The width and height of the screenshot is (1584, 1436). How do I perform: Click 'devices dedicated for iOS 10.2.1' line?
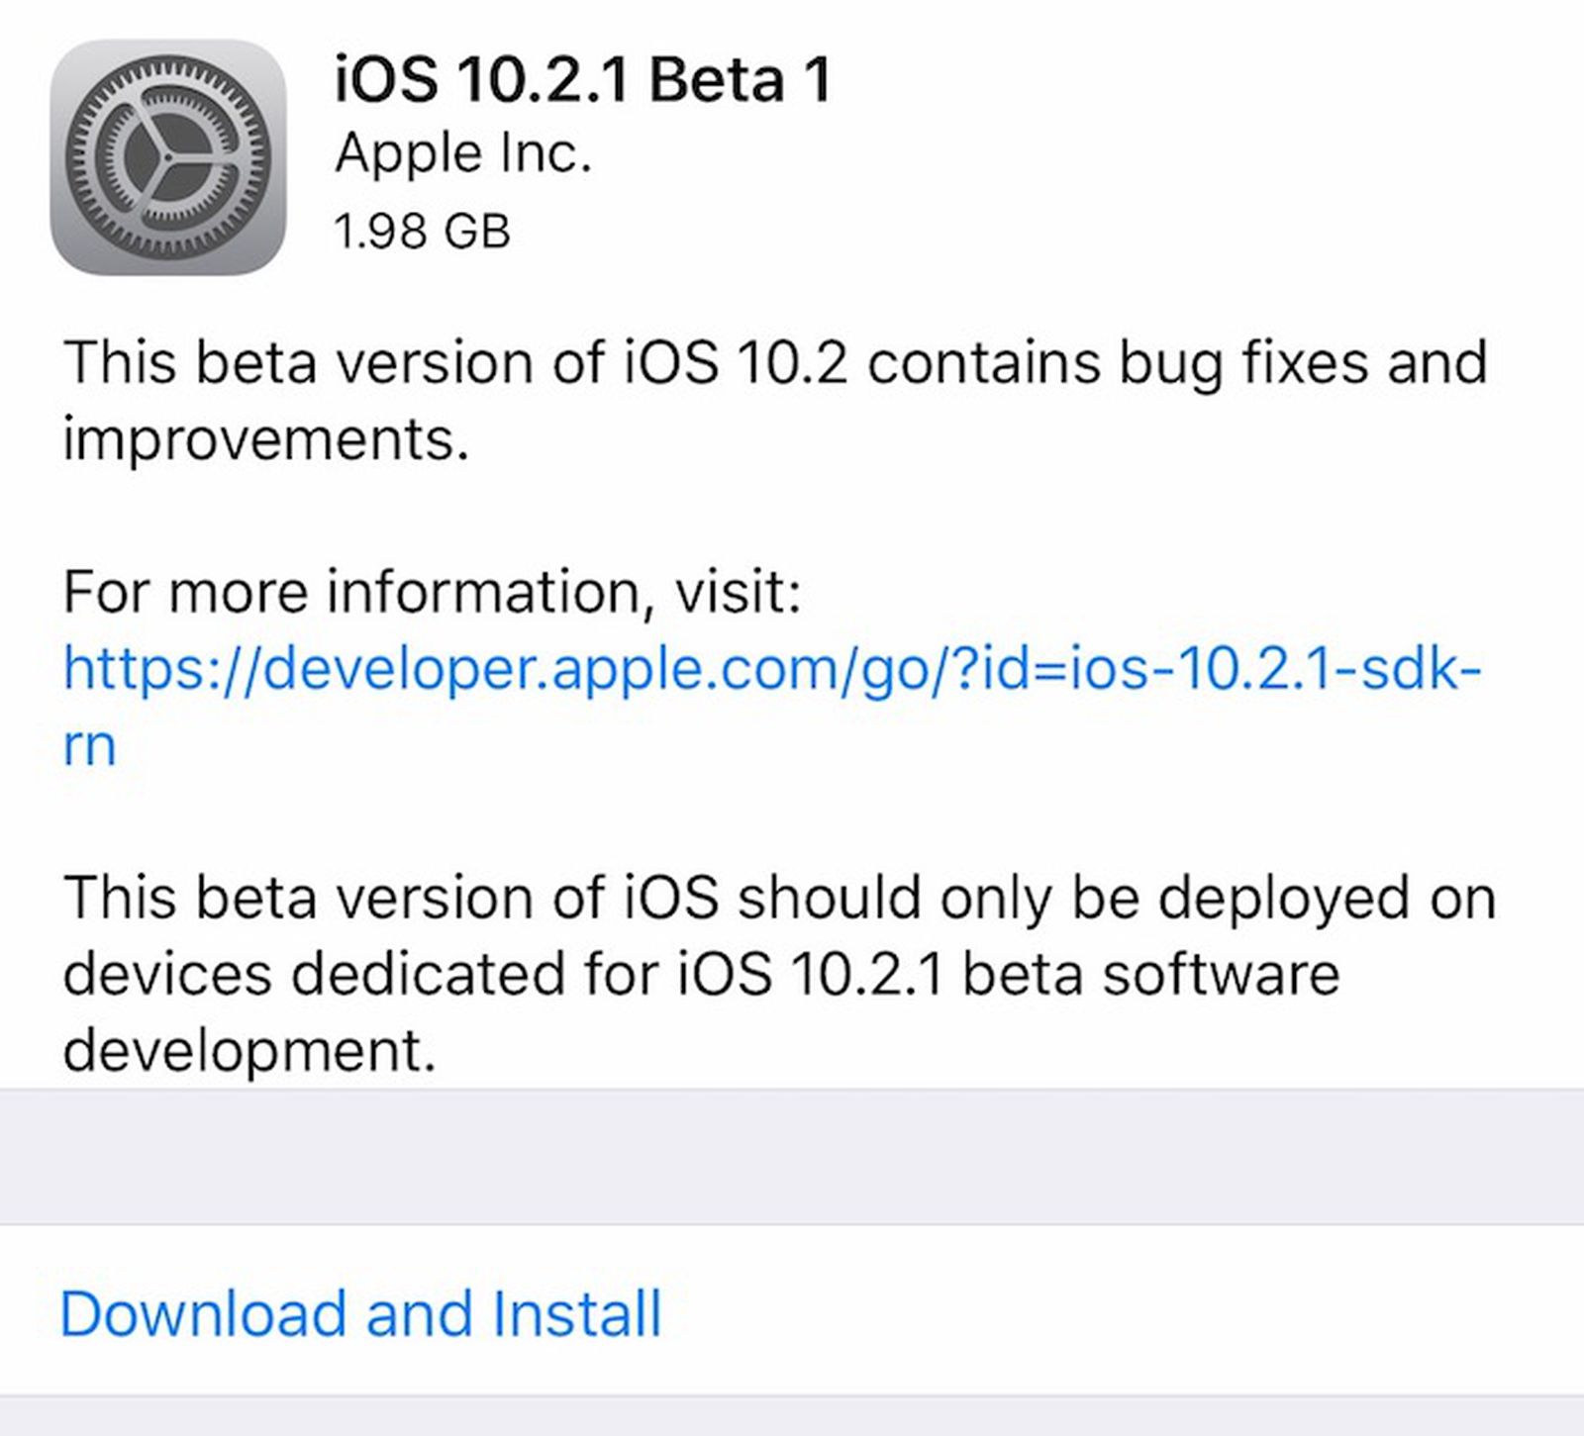point(500,974)
